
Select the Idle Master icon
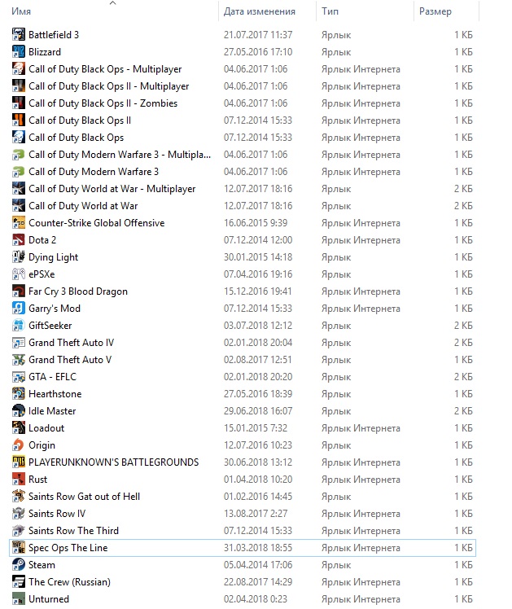pyautogui.click(x=18, y=410)
